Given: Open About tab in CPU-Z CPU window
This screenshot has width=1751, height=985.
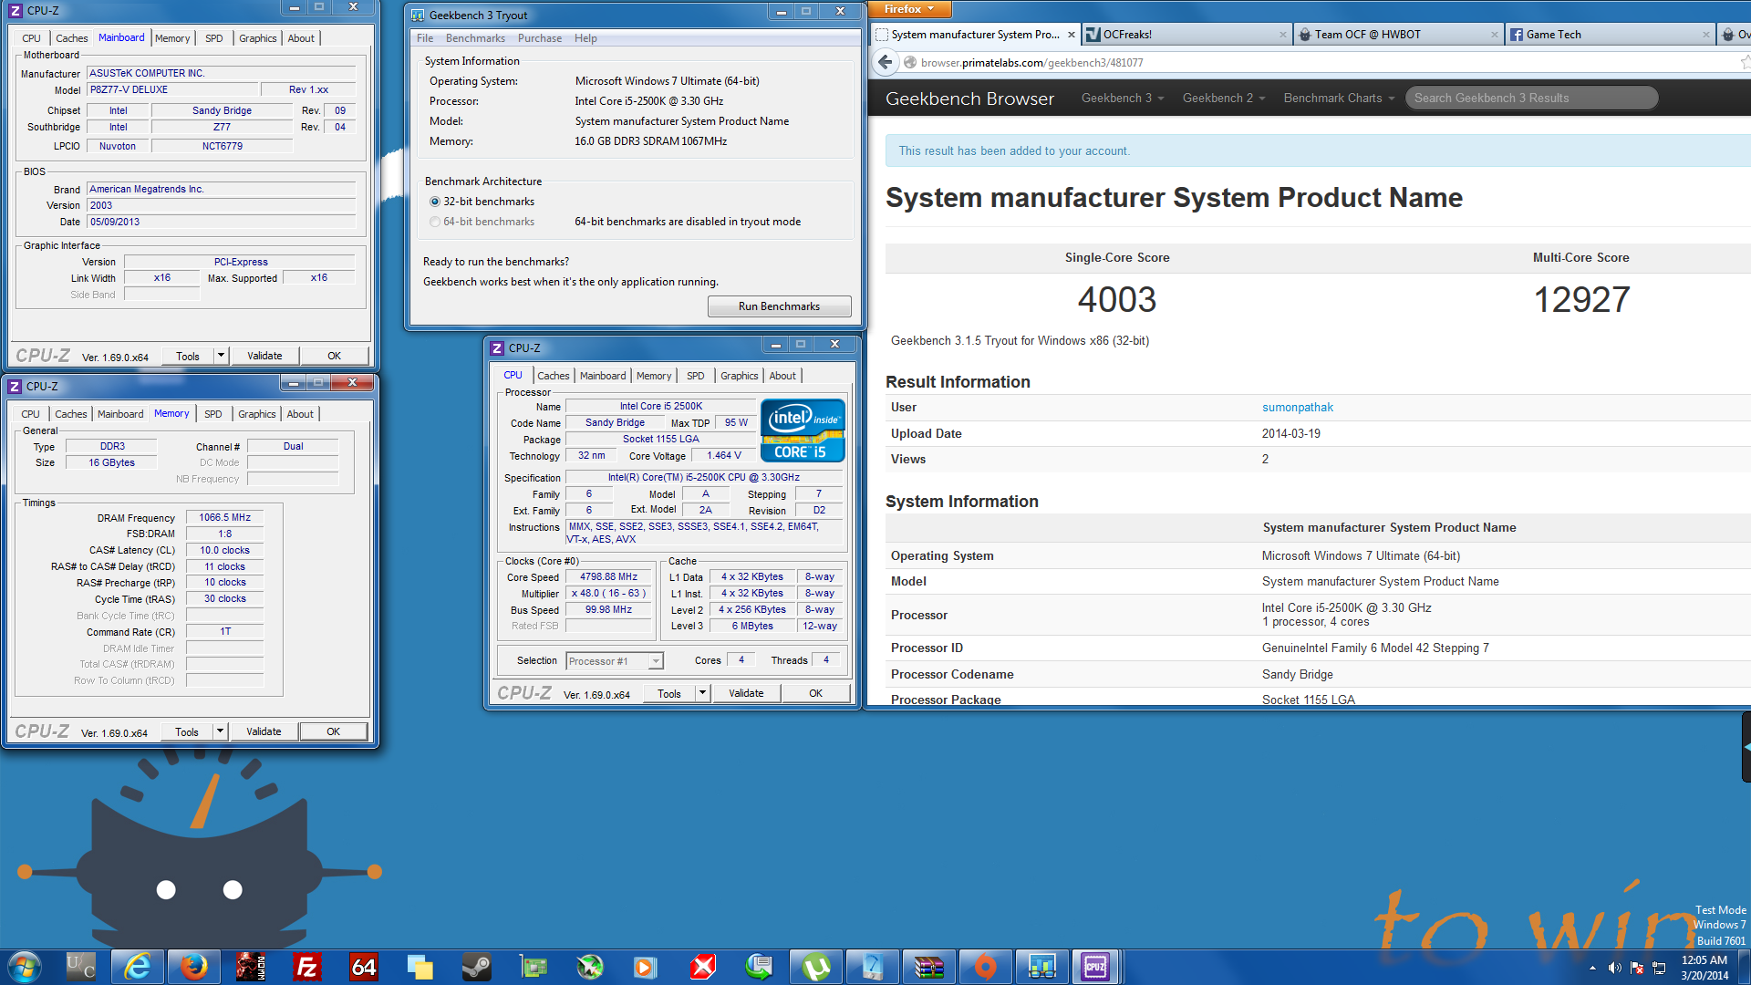Looking at the screenshot, I should tap(782, 376).
